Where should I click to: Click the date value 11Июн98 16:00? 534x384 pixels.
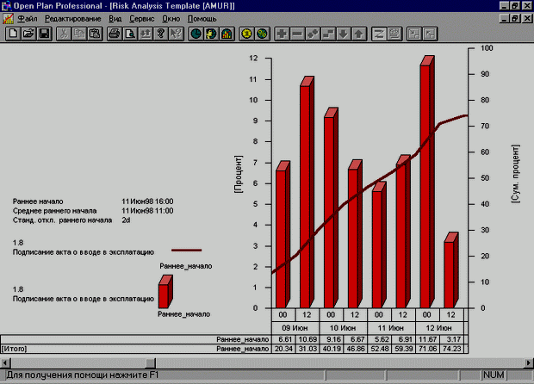[x=147, y=201]
